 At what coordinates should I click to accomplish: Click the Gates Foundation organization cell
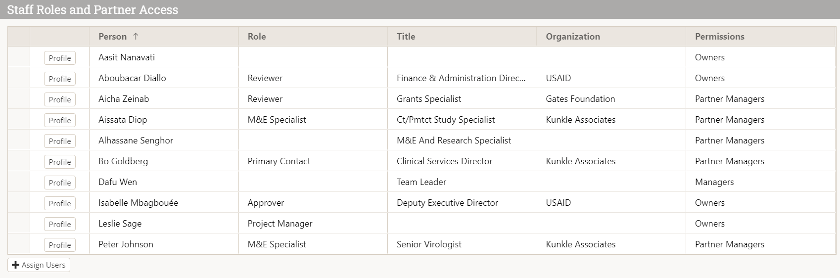[580, 99]
